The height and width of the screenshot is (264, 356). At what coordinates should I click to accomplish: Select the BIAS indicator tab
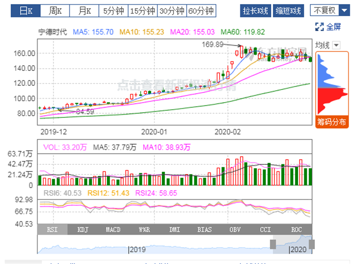pyautogui.click(x=204, y=230)
